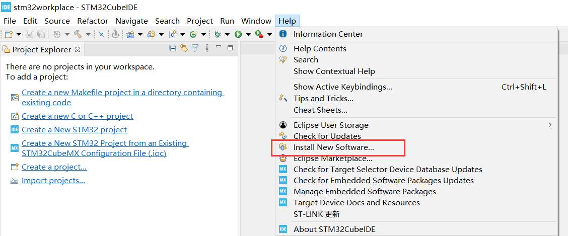Click Create a New STM32 project link
568x236 pixels.
click(x=74, y=130)
